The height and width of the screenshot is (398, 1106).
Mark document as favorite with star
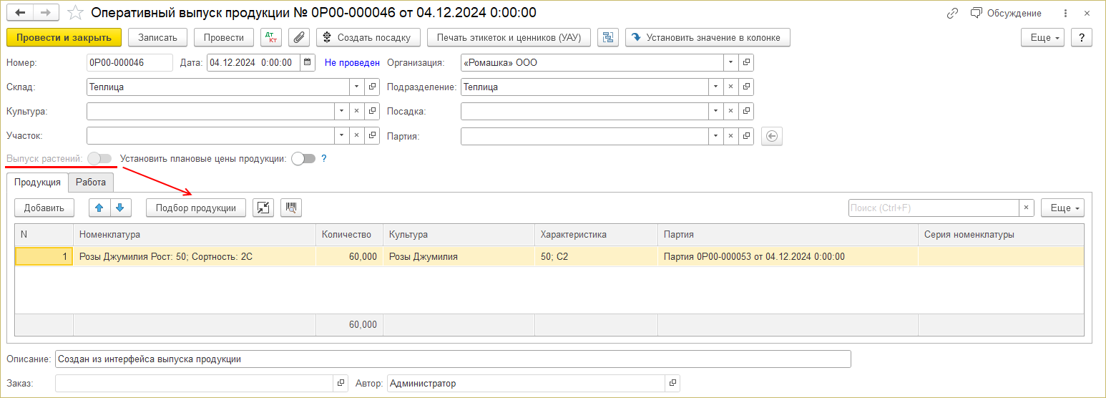point(75,13)
